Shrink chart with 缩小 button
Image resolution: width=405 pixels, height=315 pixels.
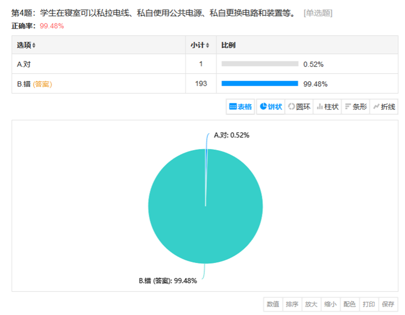point(330,304)
